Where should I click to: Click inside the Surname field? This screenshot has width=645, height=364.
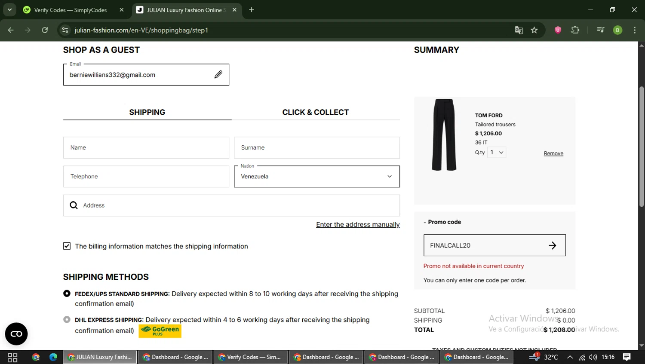click(317, 148)
